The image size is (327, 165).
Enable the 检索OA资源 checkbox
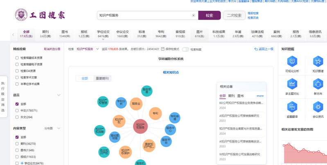point(17,71)
